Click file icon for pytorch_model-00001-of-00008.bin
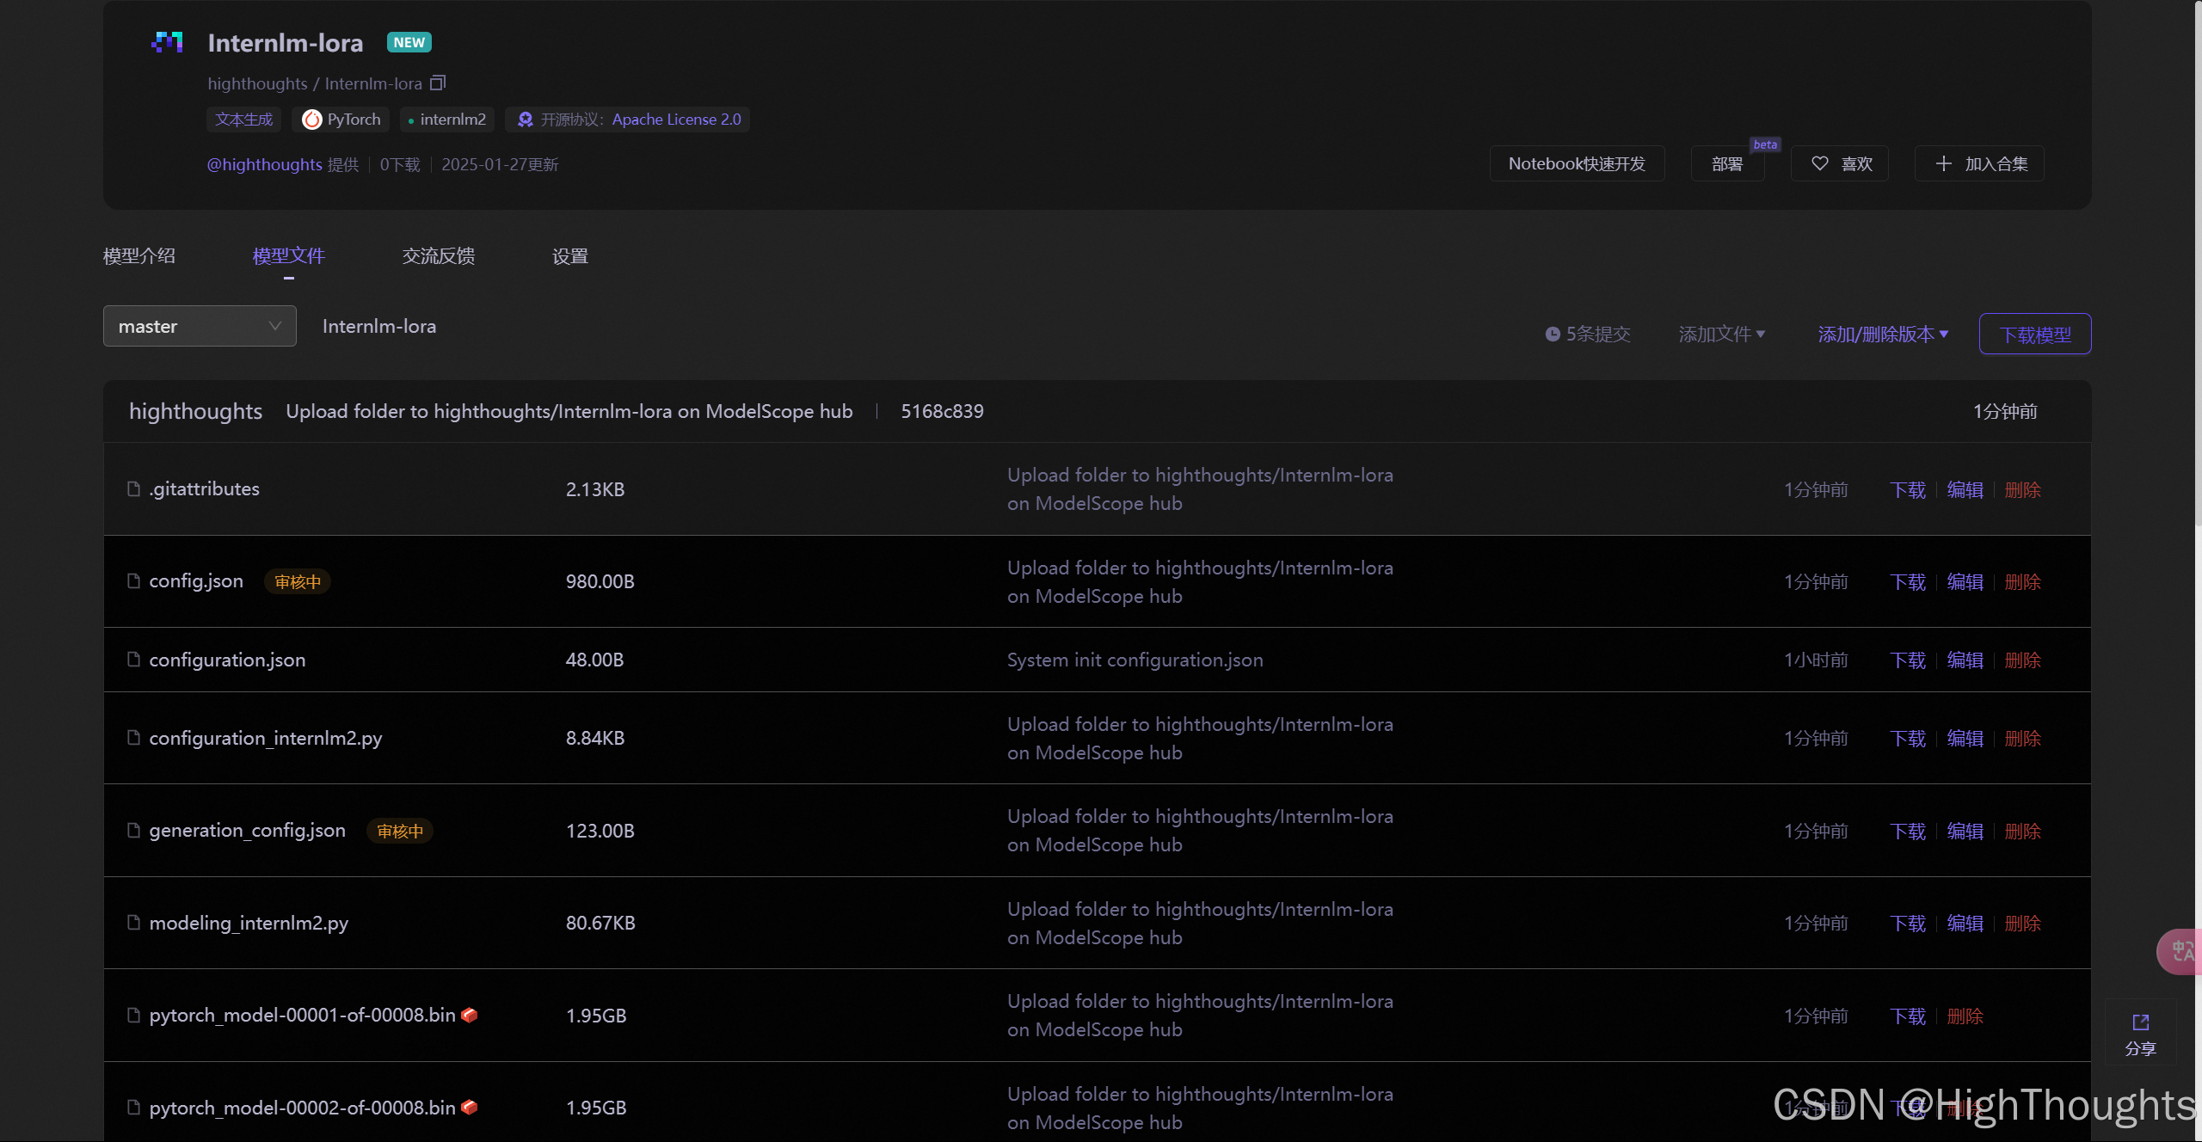The image size is (2202, 1142). (133, 1015)
